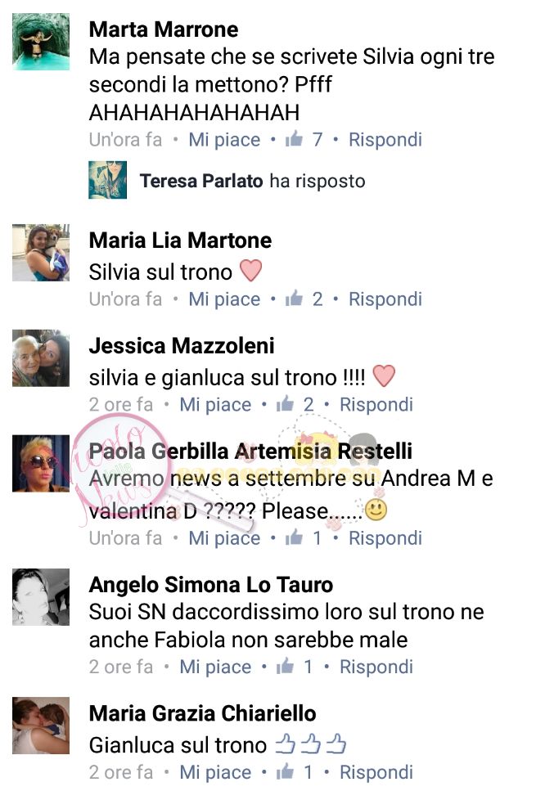Screen dimensions: 536x791
Task: Click Mi piace on Angelo Simona Lo Tauro's comment
Action: tap(215, 667)
